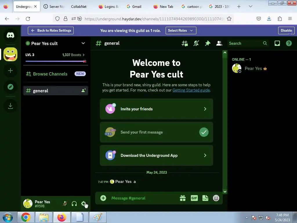Open Help question mark icon
The image size is (297, 223).
coord(289,44)
